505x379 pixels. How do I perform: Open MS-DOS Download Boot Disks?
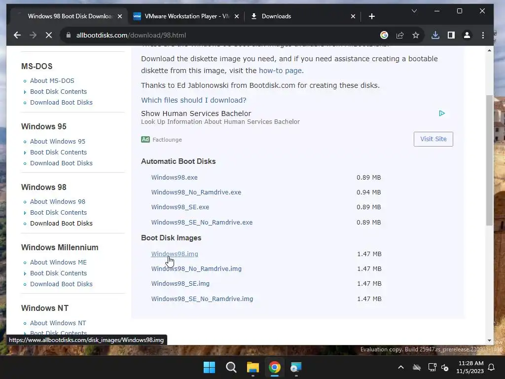61,103
